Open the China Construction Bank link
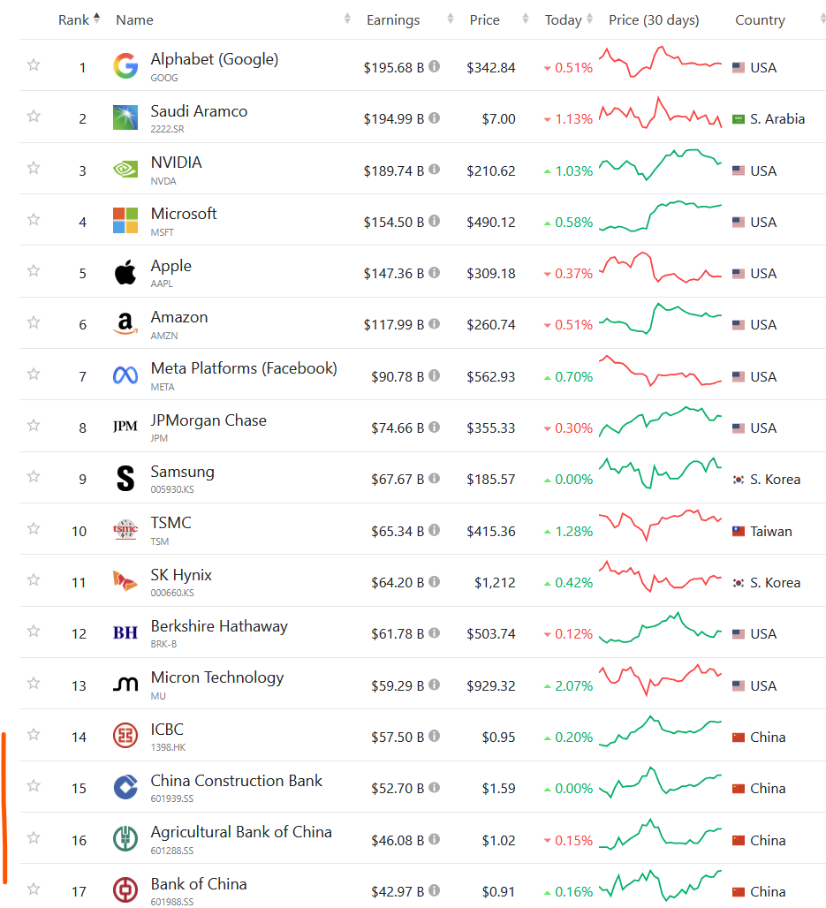The height and width of the screenshot is (908, 826). click(x=237, y=781)
